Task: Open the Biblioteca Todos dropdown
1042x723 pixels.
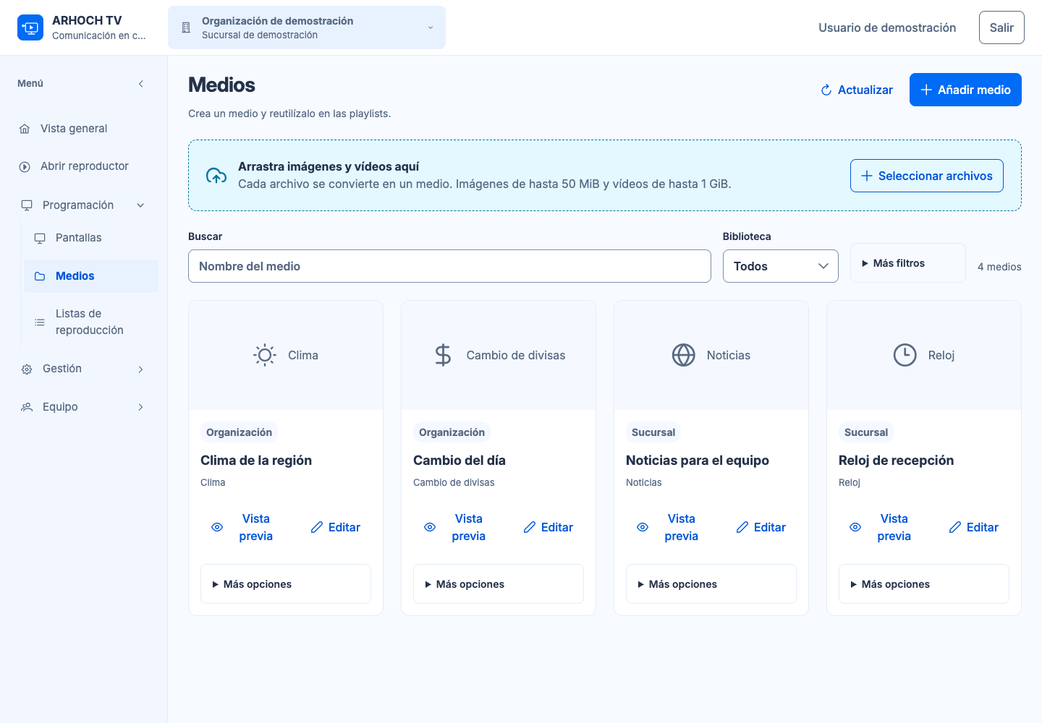Action: click(x=781, y=266)
